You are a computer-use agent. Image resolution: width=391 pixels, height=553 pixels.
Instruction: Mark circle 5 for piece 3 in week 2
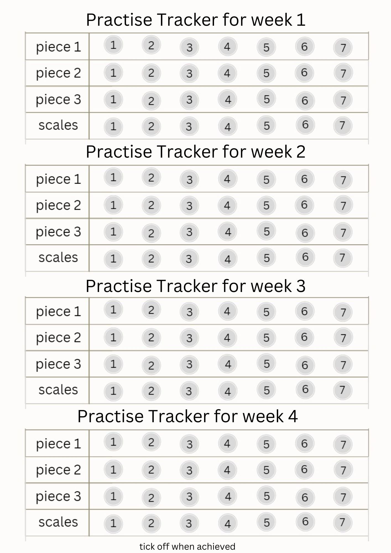(266, 231)
